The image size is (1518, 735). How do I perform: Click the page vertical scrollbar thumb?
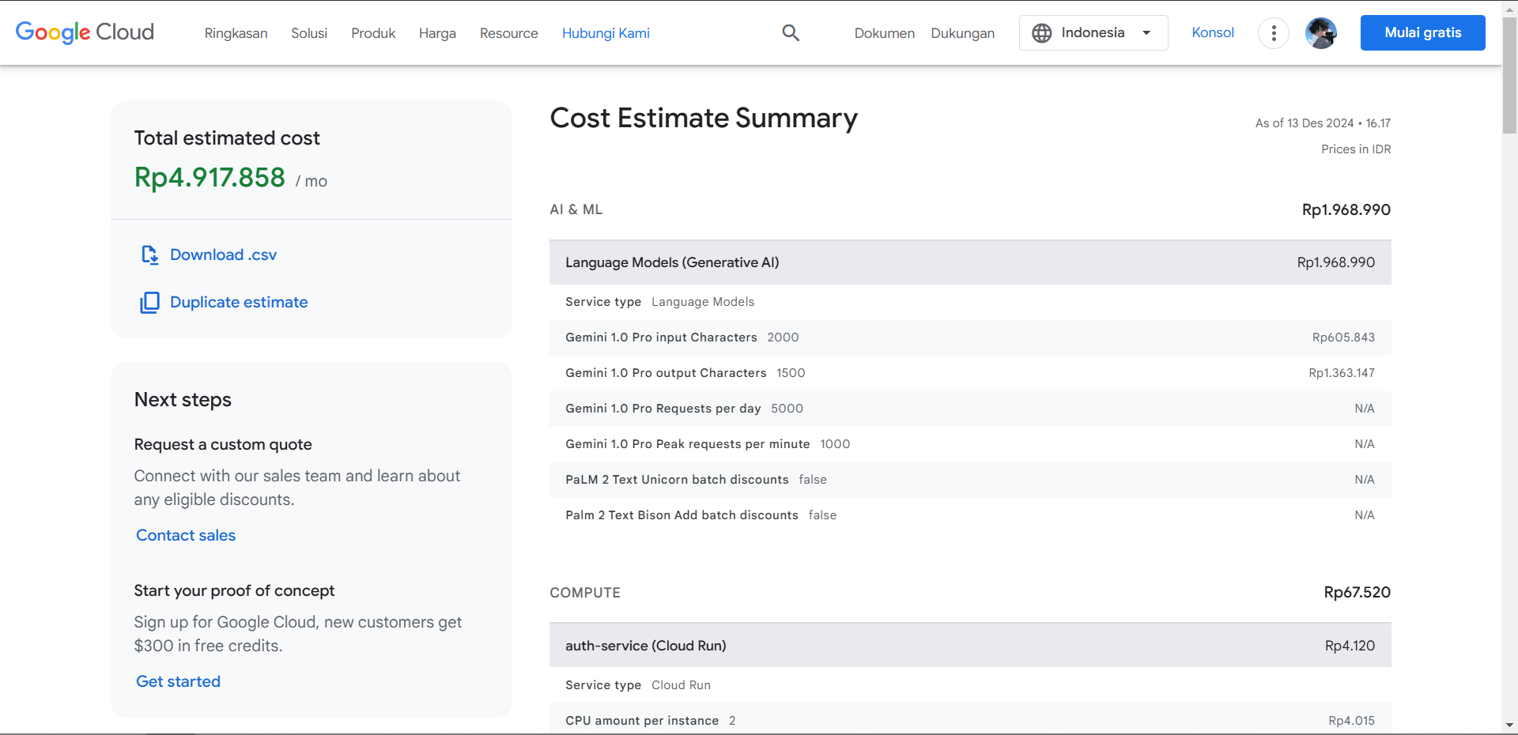click(x=1509, y=75)
